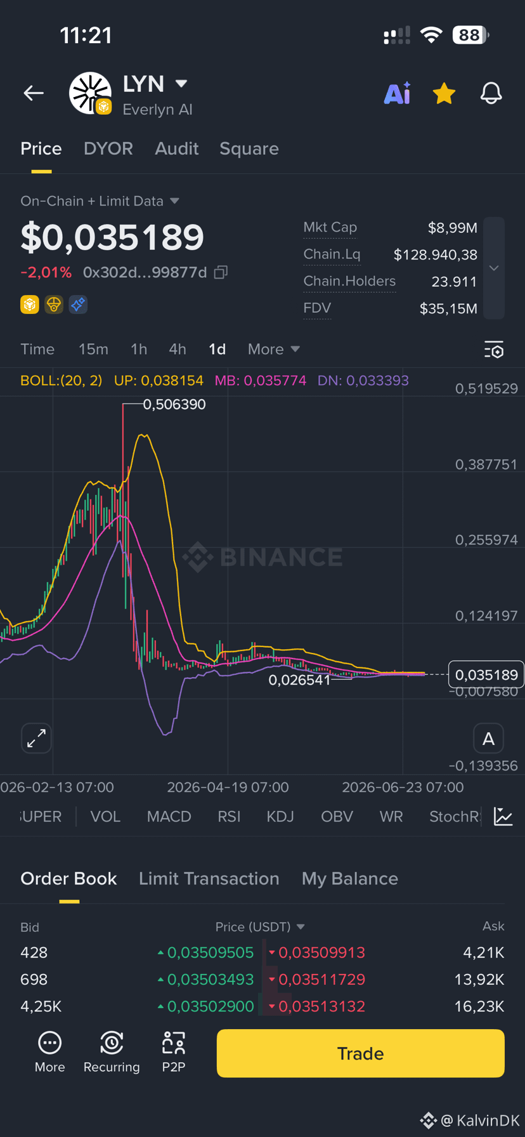
Task: Tap the yellow BNB chain badge
Action: coord(30,305)
